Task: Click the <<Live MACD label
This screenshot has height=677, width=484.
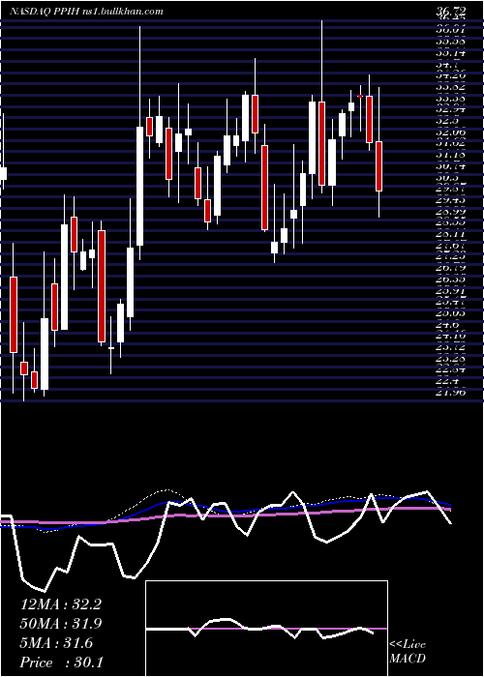Action: [408, 652]
